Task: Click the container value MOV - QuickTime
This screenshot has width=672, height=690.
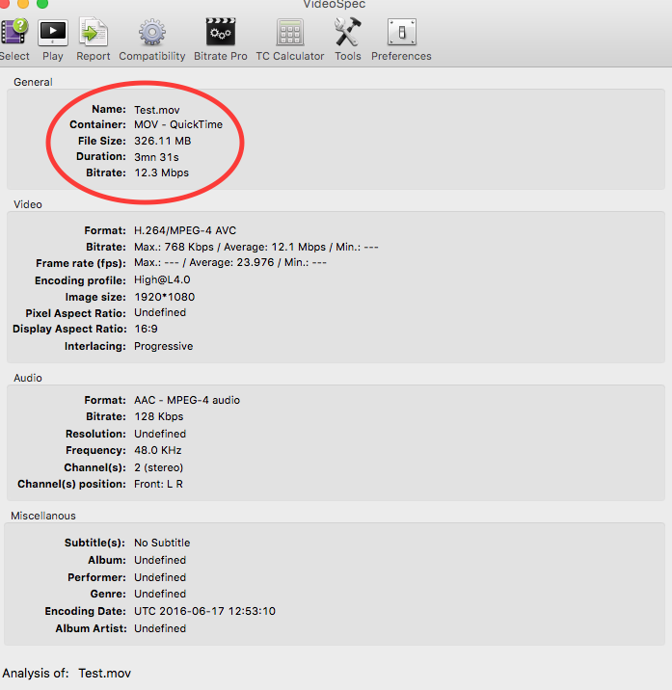Action: click(x=178, y=124)
